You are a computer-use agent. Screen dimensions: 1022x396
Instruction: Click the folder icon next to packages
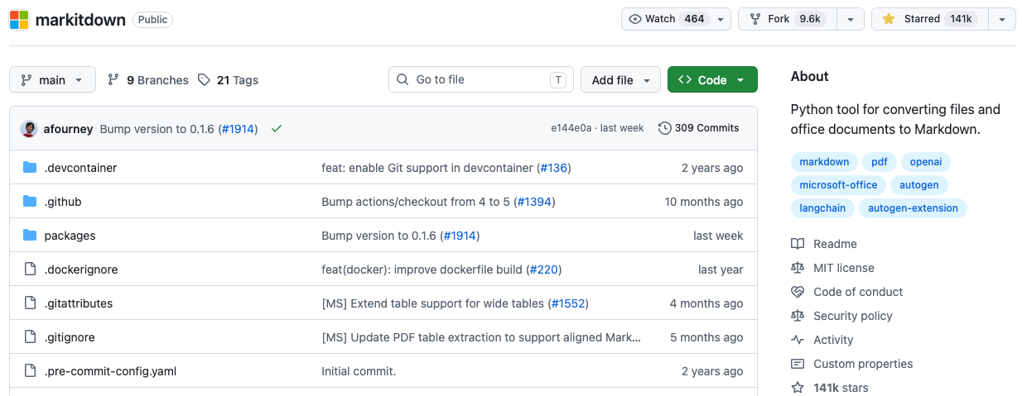pyautogui.click(x=30, y=235)
